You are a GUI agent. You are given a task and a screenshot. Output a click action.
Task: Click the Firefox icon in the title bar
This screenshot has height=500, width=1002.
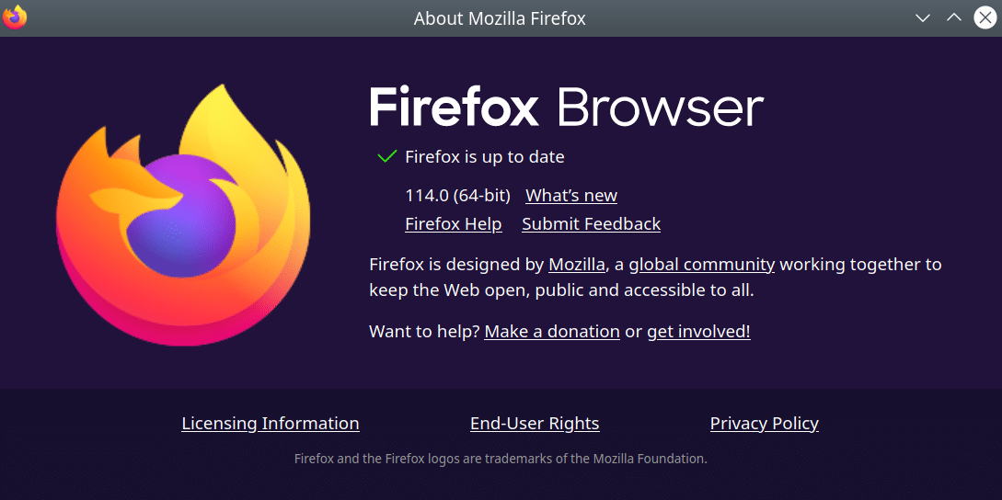14,17
